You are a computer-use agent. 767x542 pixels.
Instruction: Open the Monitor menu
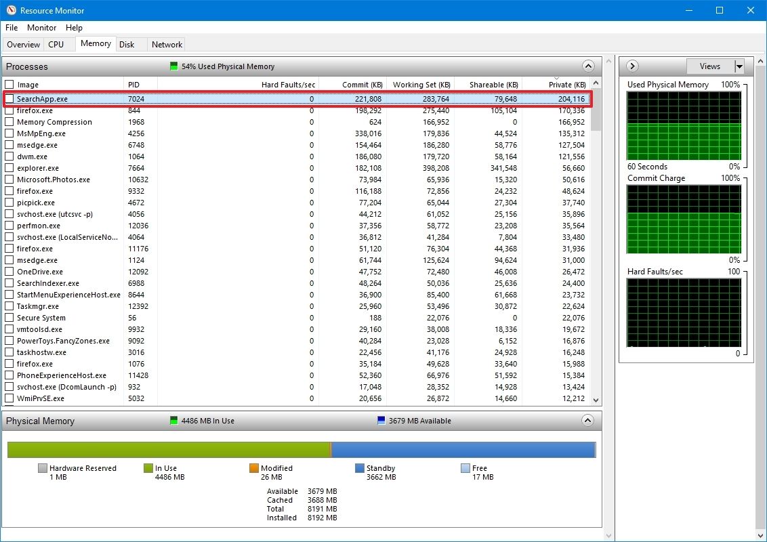[41, 28]
